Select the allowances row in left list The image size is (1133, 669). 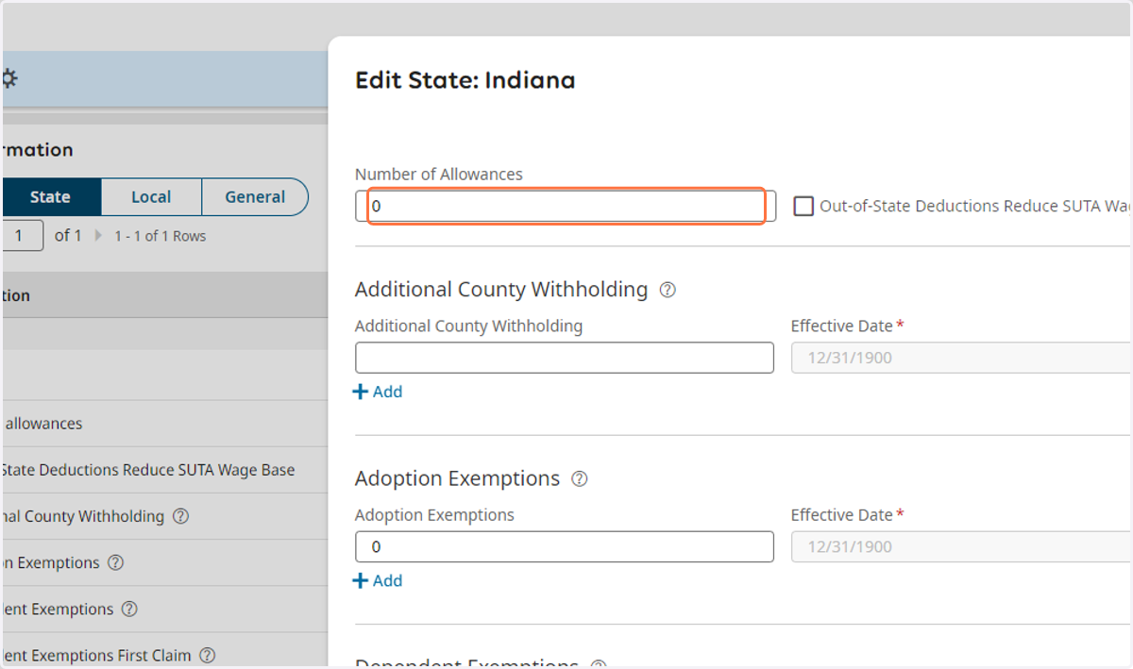click(163, 424)
